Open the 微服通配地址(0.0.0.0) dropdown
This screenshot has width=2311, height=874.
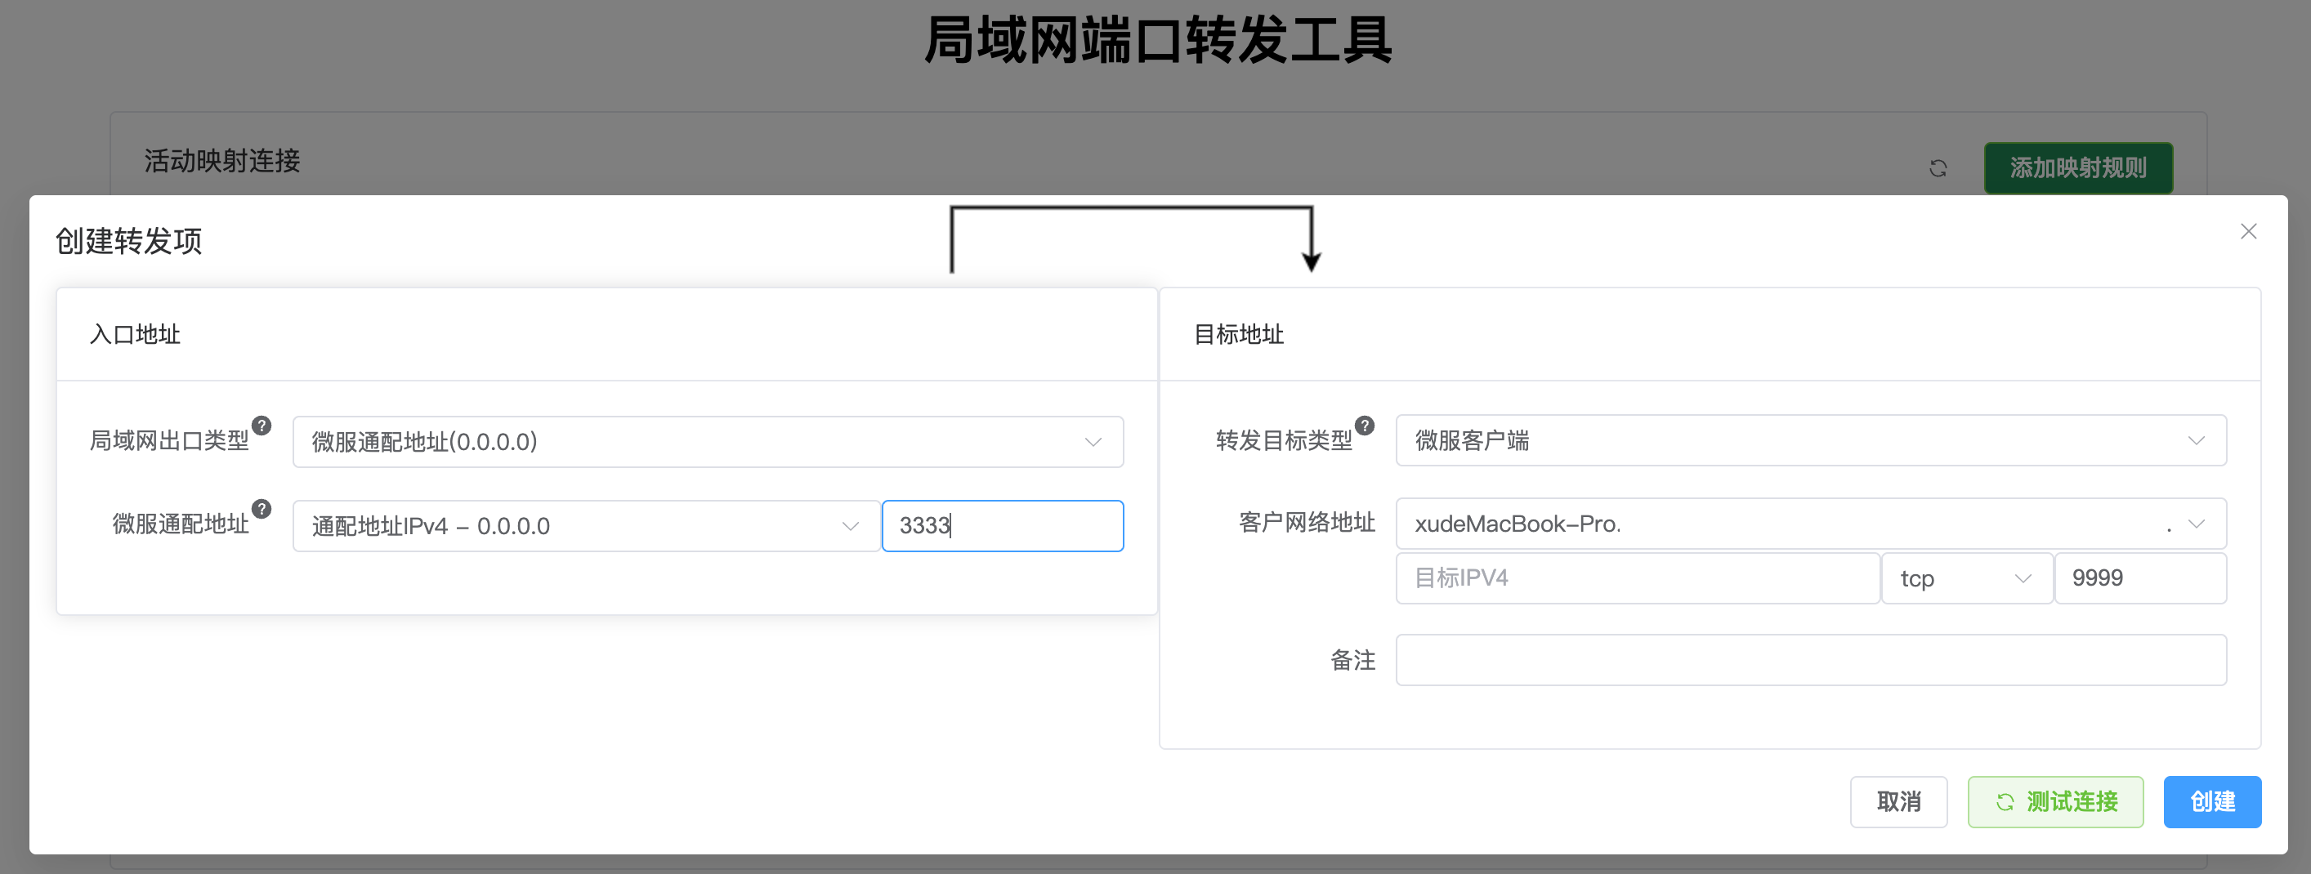coord(708,441)
